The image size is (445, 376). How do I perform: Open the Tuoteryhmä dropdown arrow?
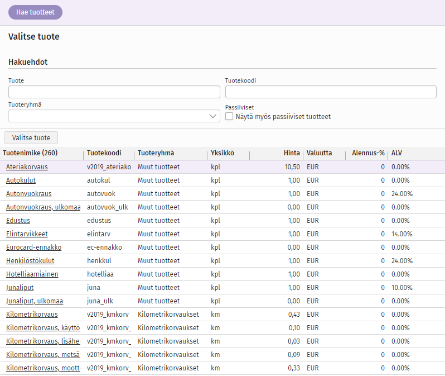coord(213,116)
